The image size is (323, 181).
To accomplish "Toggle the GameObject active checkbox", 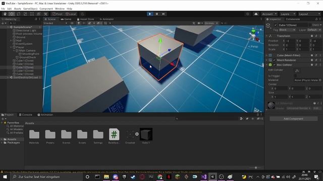I will pos(276,25).
